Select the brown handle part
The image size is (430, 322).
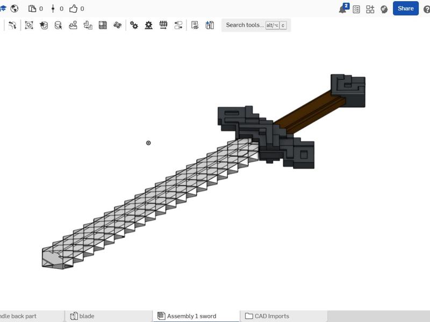310,111
